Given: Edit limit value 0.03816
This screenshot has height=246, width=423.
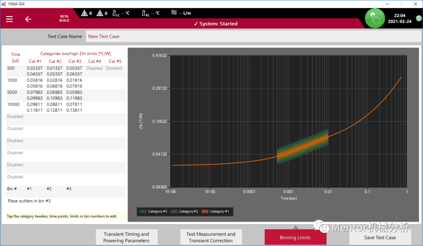Looking at the screenshot, I should (34, 80).
